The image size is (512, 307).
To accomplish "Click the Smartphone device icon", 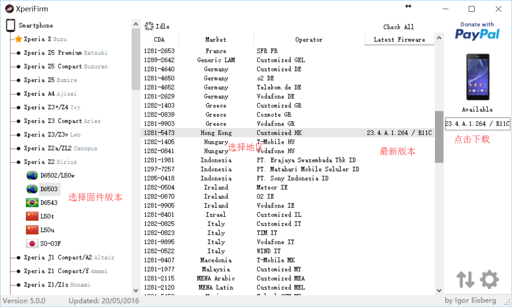I will [x=11, y=25].
